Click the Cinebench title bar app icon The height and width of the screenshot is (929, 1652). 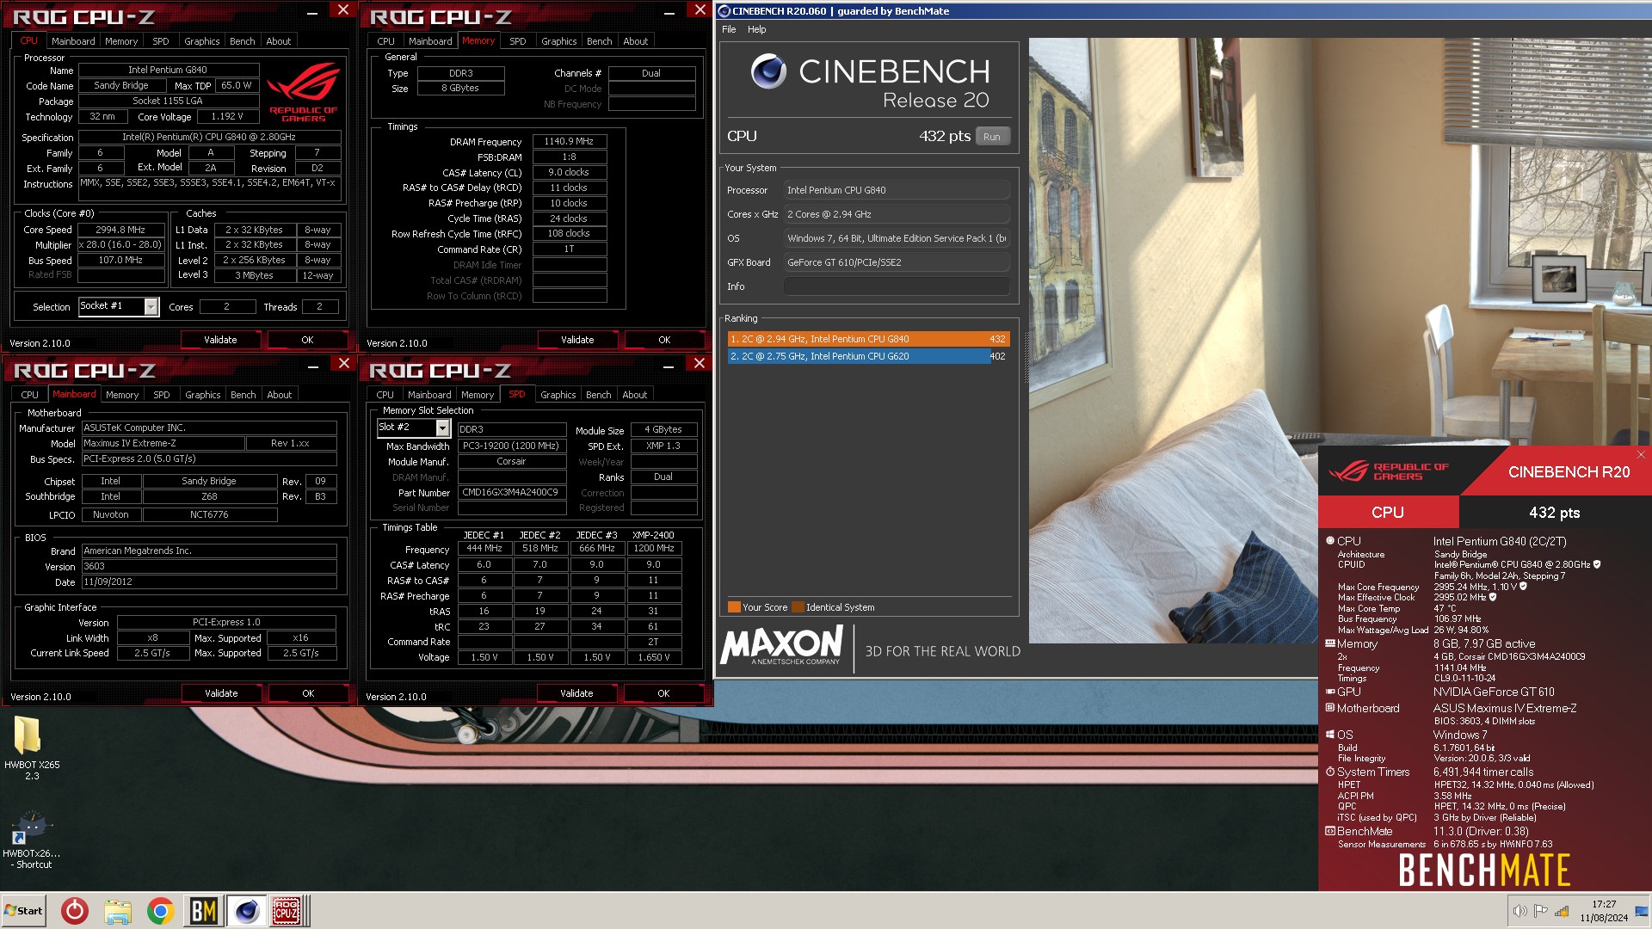point(724,11)
